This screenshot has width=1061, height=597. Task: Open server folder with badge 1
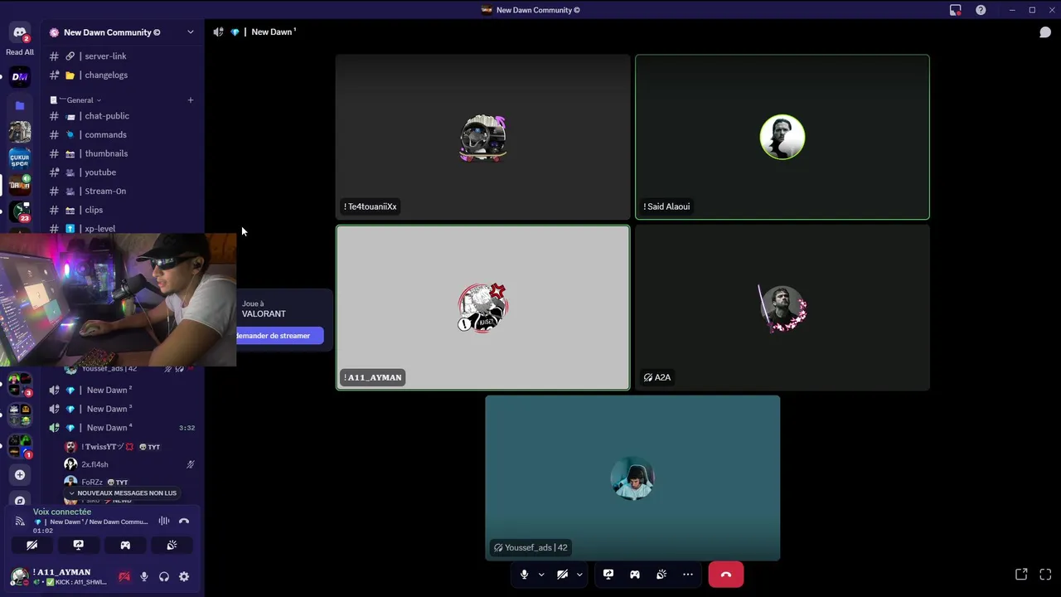(20, 446)
